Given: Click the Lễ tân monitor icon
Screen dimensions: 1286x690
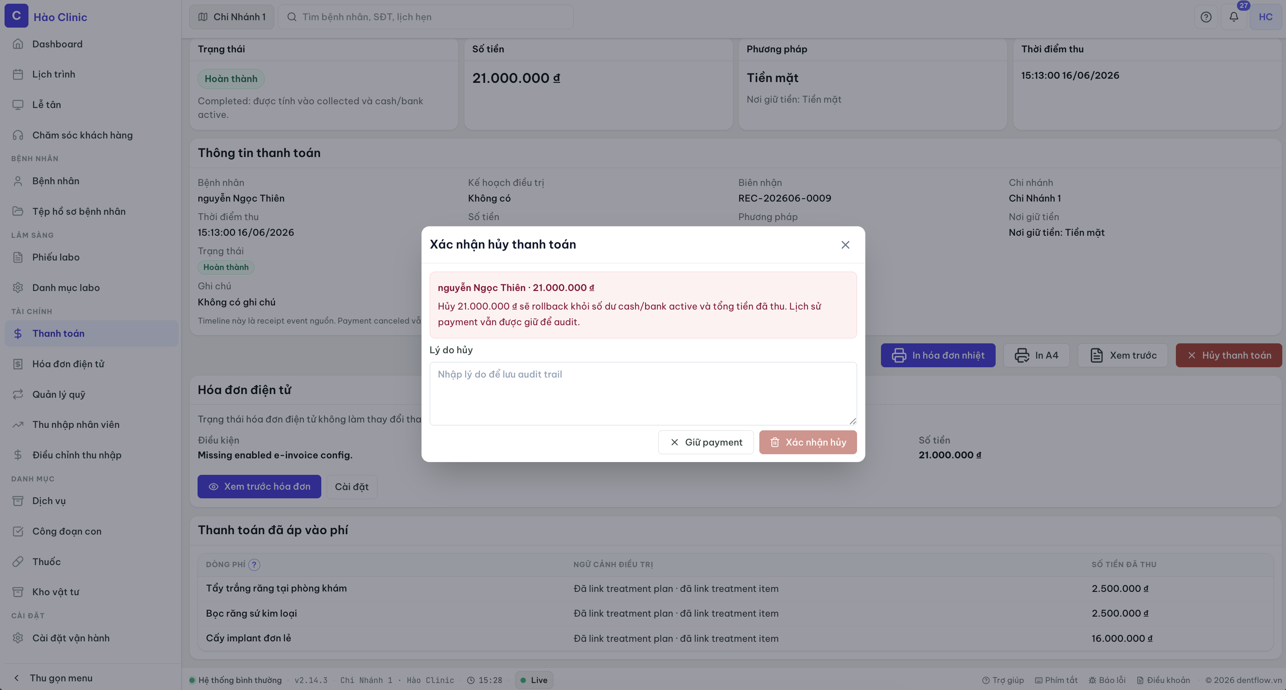Looking at the screenshot, I should pos(18,105).
